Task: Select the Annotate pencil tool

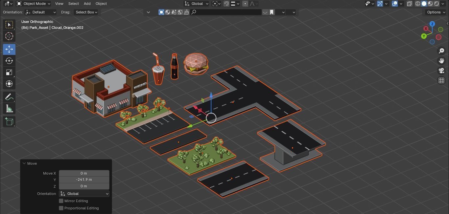Action: pyautogui.click(x=9, y=97)
